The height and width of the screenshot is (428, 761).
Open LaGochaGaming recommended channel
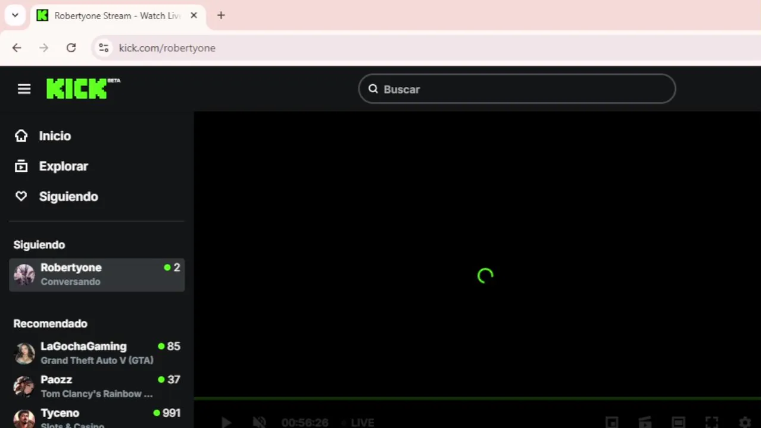96,353
